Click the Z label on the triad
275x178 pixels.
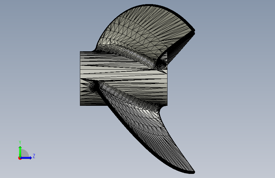tap(34, 156)
